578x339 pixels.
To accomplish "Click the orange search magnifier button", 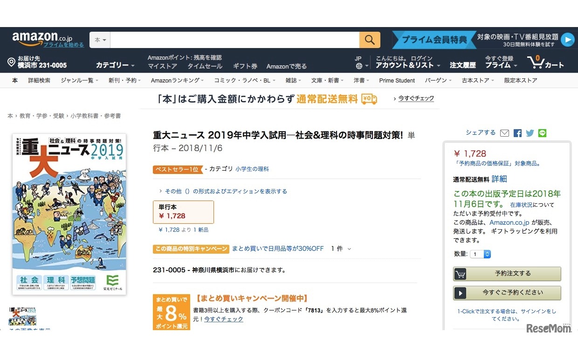I will (x=370, y=40).
